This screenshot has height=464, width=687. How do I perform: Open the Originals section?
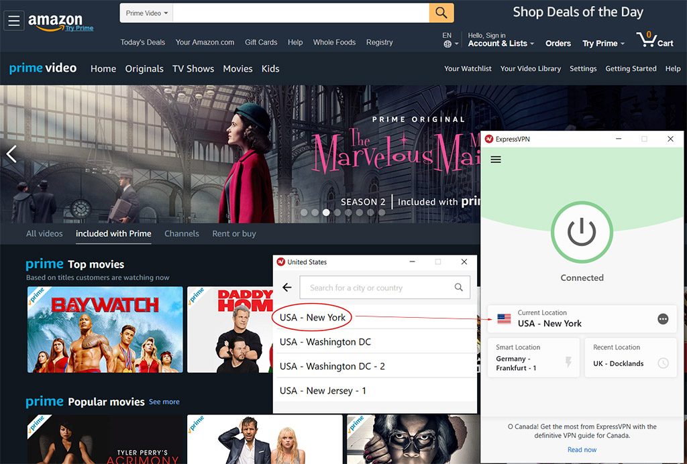tap(144, 68)
